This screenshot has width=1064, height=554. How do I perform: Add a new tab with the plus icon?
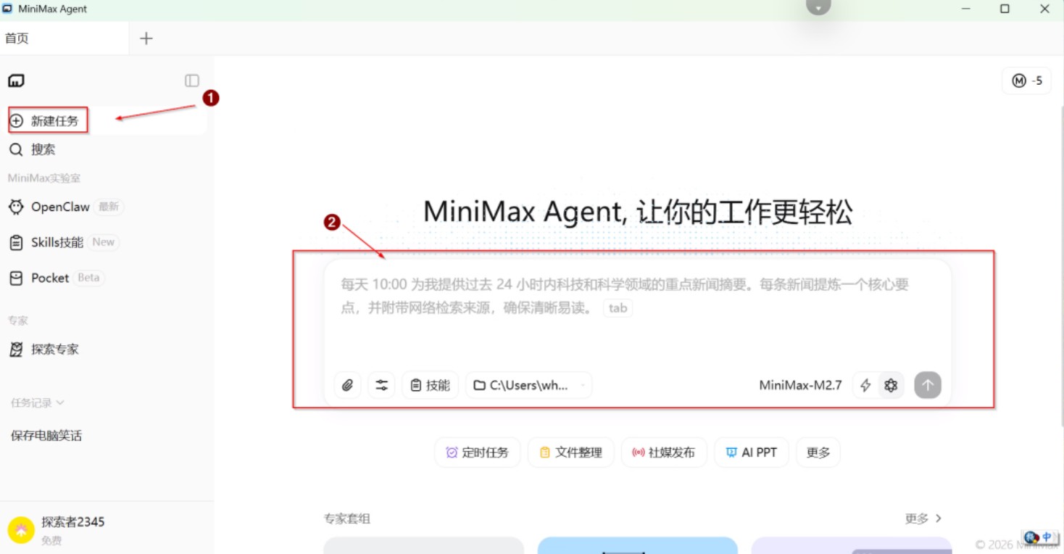point(146,38)
